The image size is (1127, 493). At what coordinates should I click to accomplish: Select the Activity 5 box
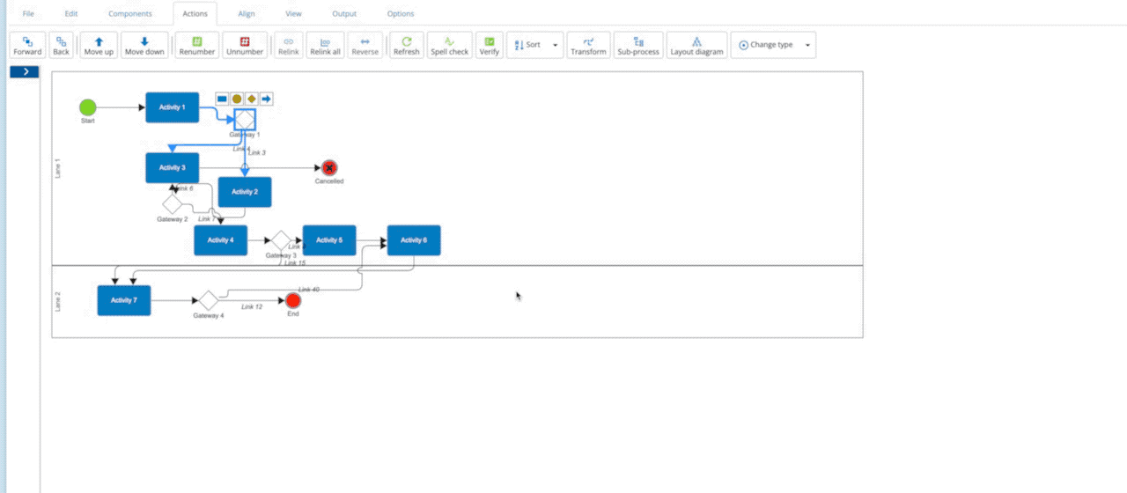(329, 240)
